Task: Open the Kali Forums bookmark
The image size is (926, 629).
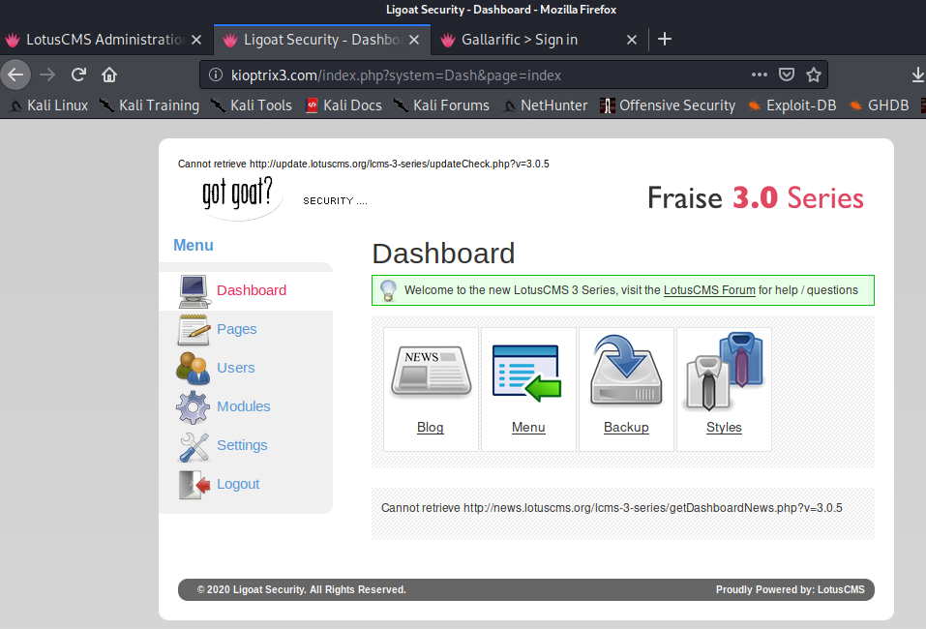Action: [x=442, y=105]
